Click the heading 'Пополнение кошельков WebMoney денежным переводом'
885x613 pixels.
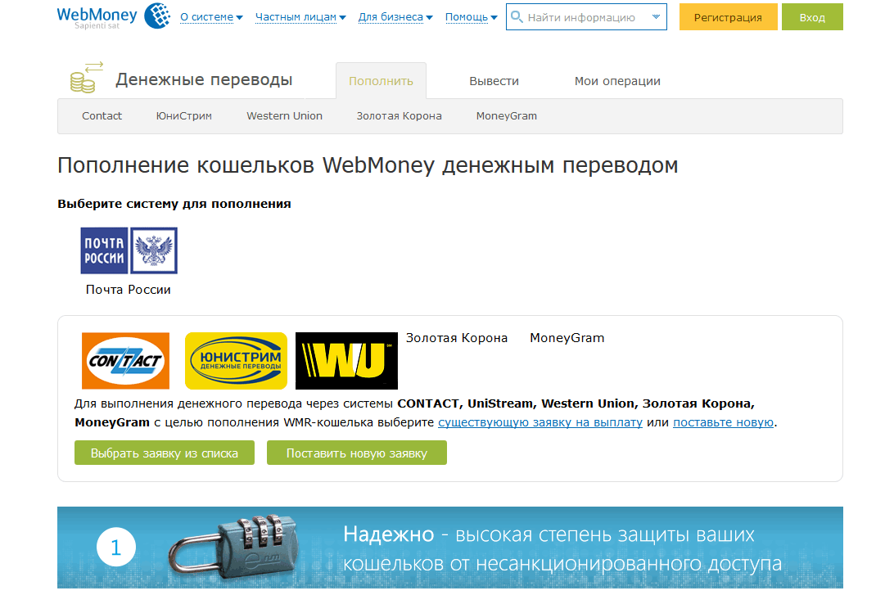click(368, 165)
